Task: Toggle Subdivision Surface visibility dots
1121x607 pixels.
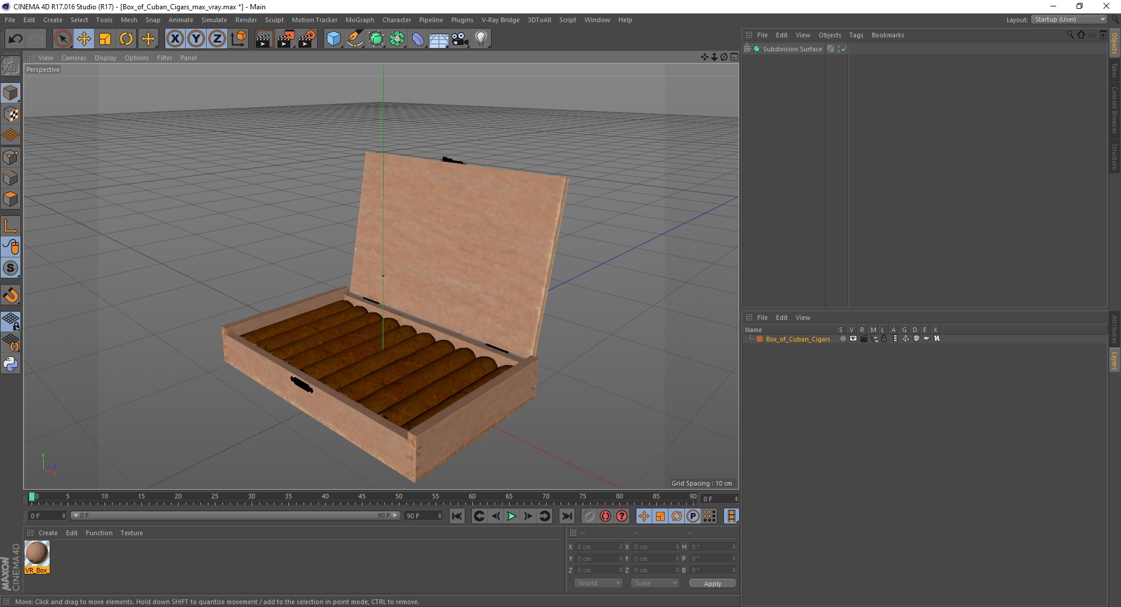Action: tap(838, 49)
